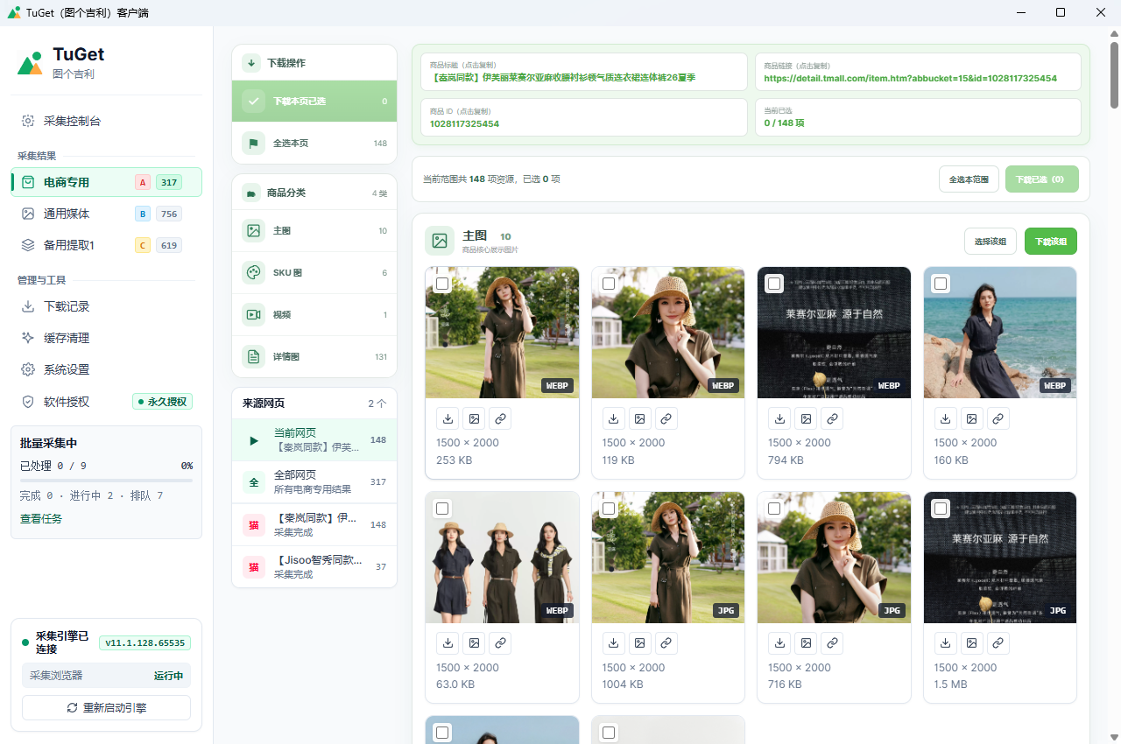Download the 1004 KB image
Viewport: 1121px width, 744px height.
pos(614,643)
